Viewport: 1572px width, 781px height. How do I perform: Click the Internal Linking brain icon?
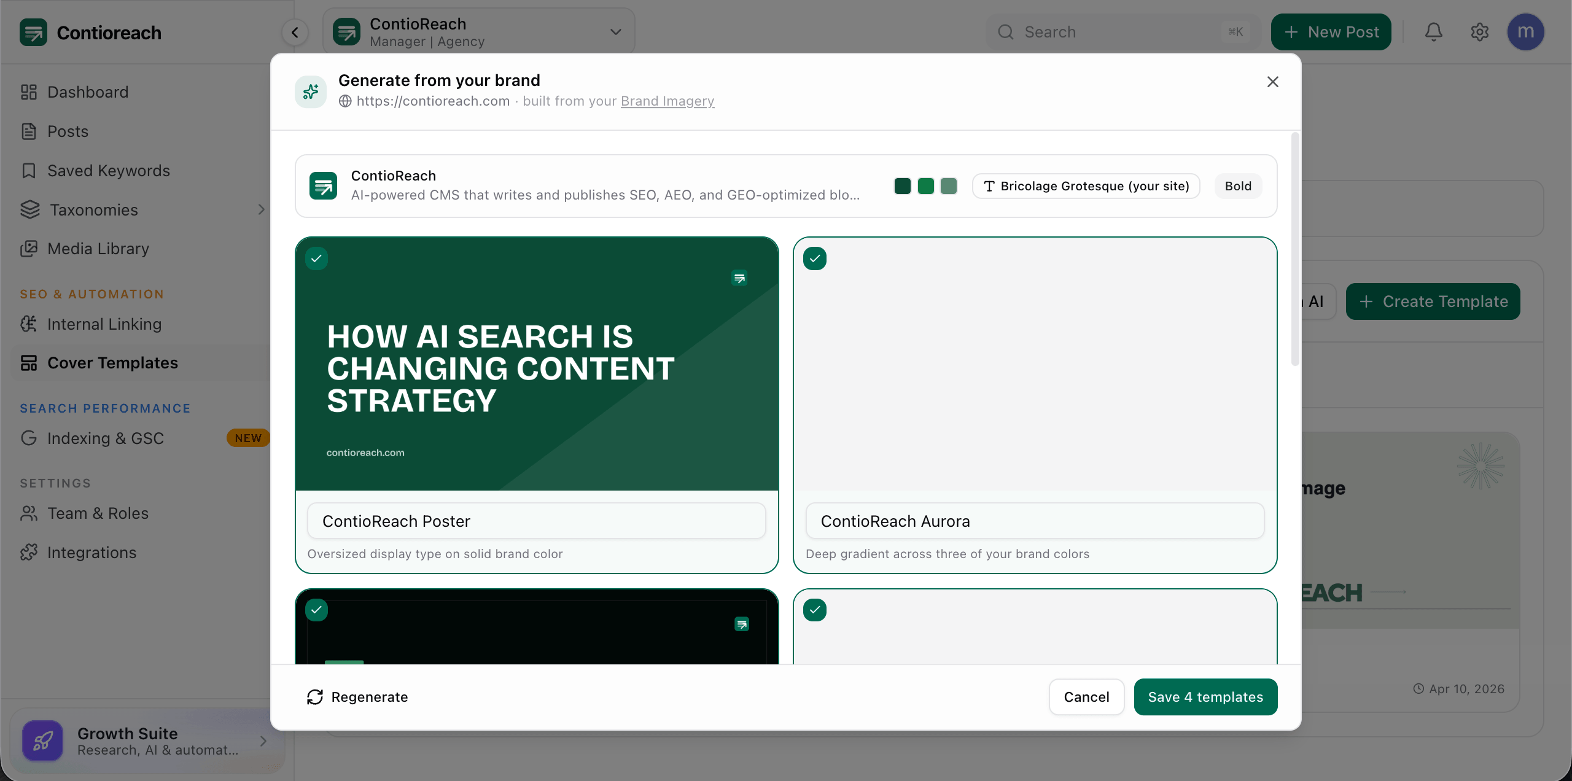click(29, 324)
